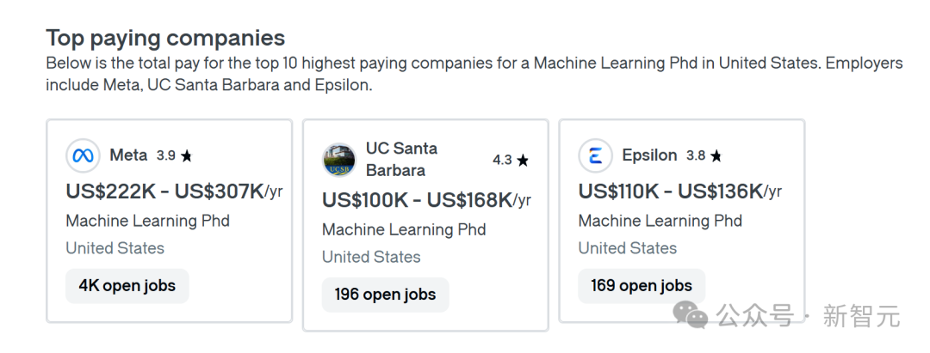This screenshot has height=353, width=930.
Task: Click the star beside the 4.3 rating
Action: tap(523, 161)
